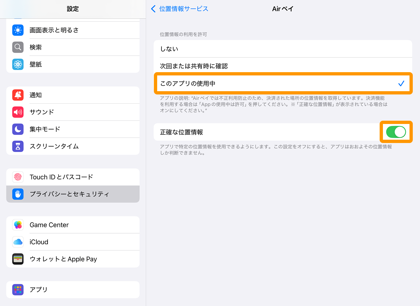This screenshot has height=306, width=420.
Task: Tap the precise location footnote text
Action: tap(276, 150)
